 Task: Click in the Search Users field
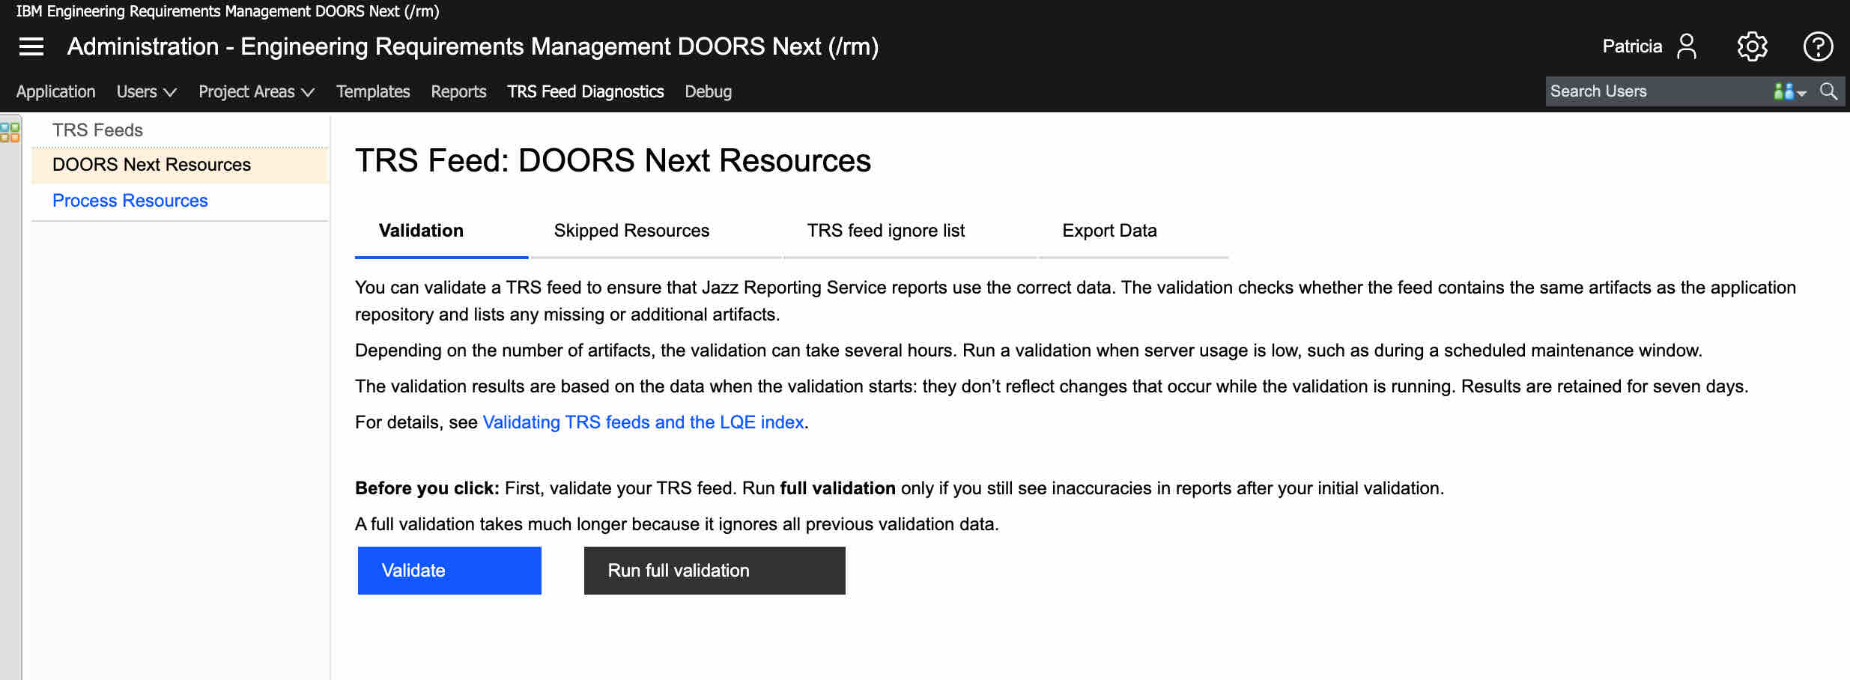point(1657,91)
